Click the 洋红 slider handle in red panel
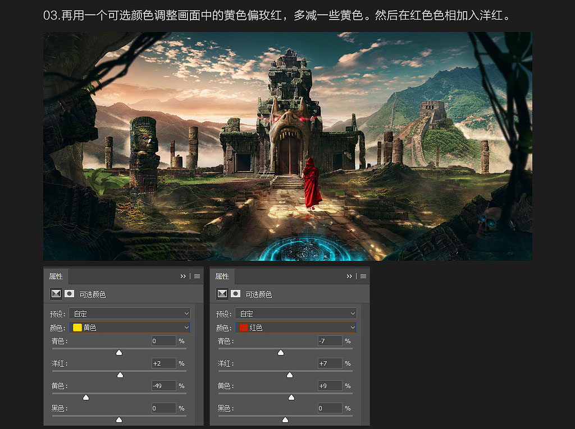 [x=290, y=375]
